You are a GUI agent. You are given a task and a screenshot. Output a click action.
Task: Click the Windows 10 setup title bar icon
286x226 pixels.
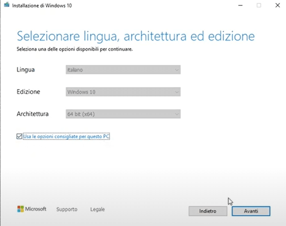point(7,5)
